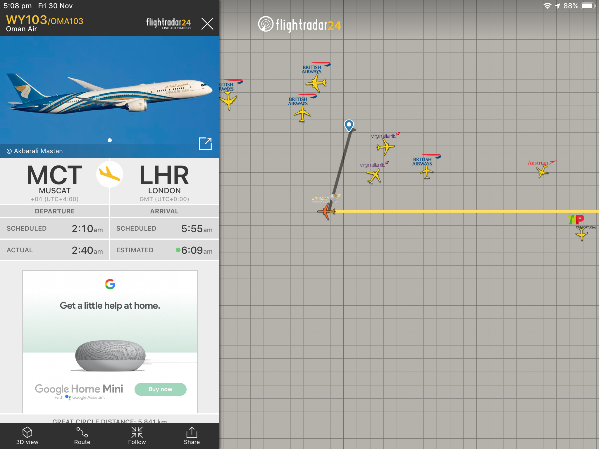Tap the battery indicator in the status bar
Screen dimensions: 599x449
click(x=588, y=6)
